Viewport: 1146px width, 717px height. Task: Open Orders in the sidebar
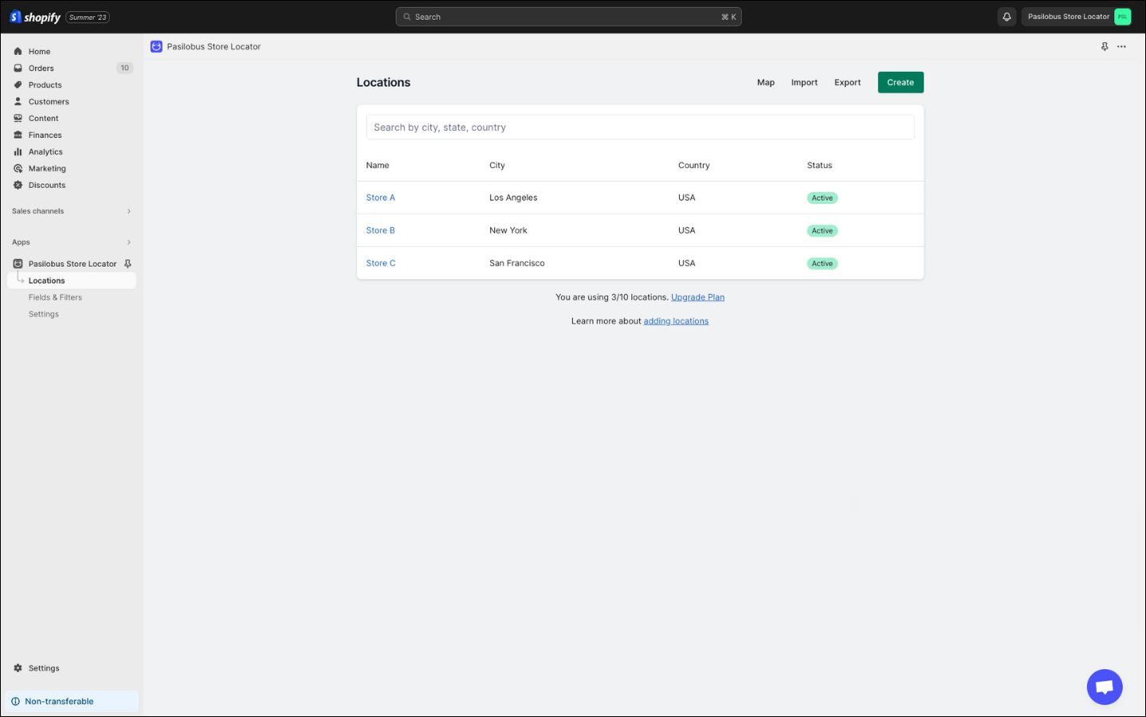[x=41, y=69]
